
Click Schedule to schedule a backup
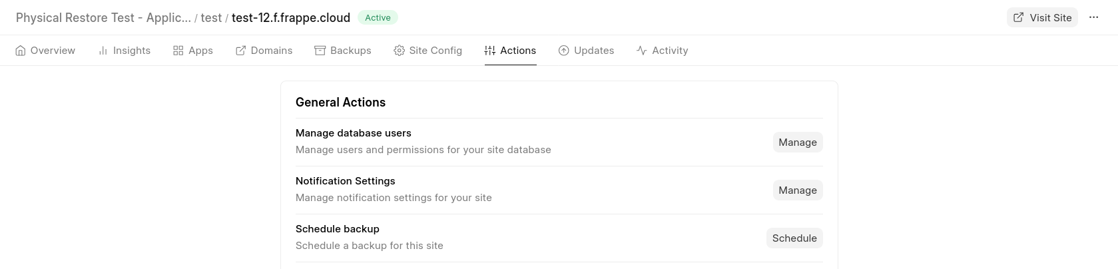[x=794, y=238]
